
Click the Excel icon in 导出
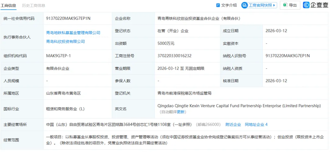[285, 5]
